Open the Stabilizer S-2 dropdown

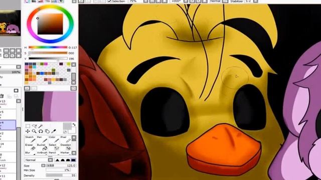[256, 1]
